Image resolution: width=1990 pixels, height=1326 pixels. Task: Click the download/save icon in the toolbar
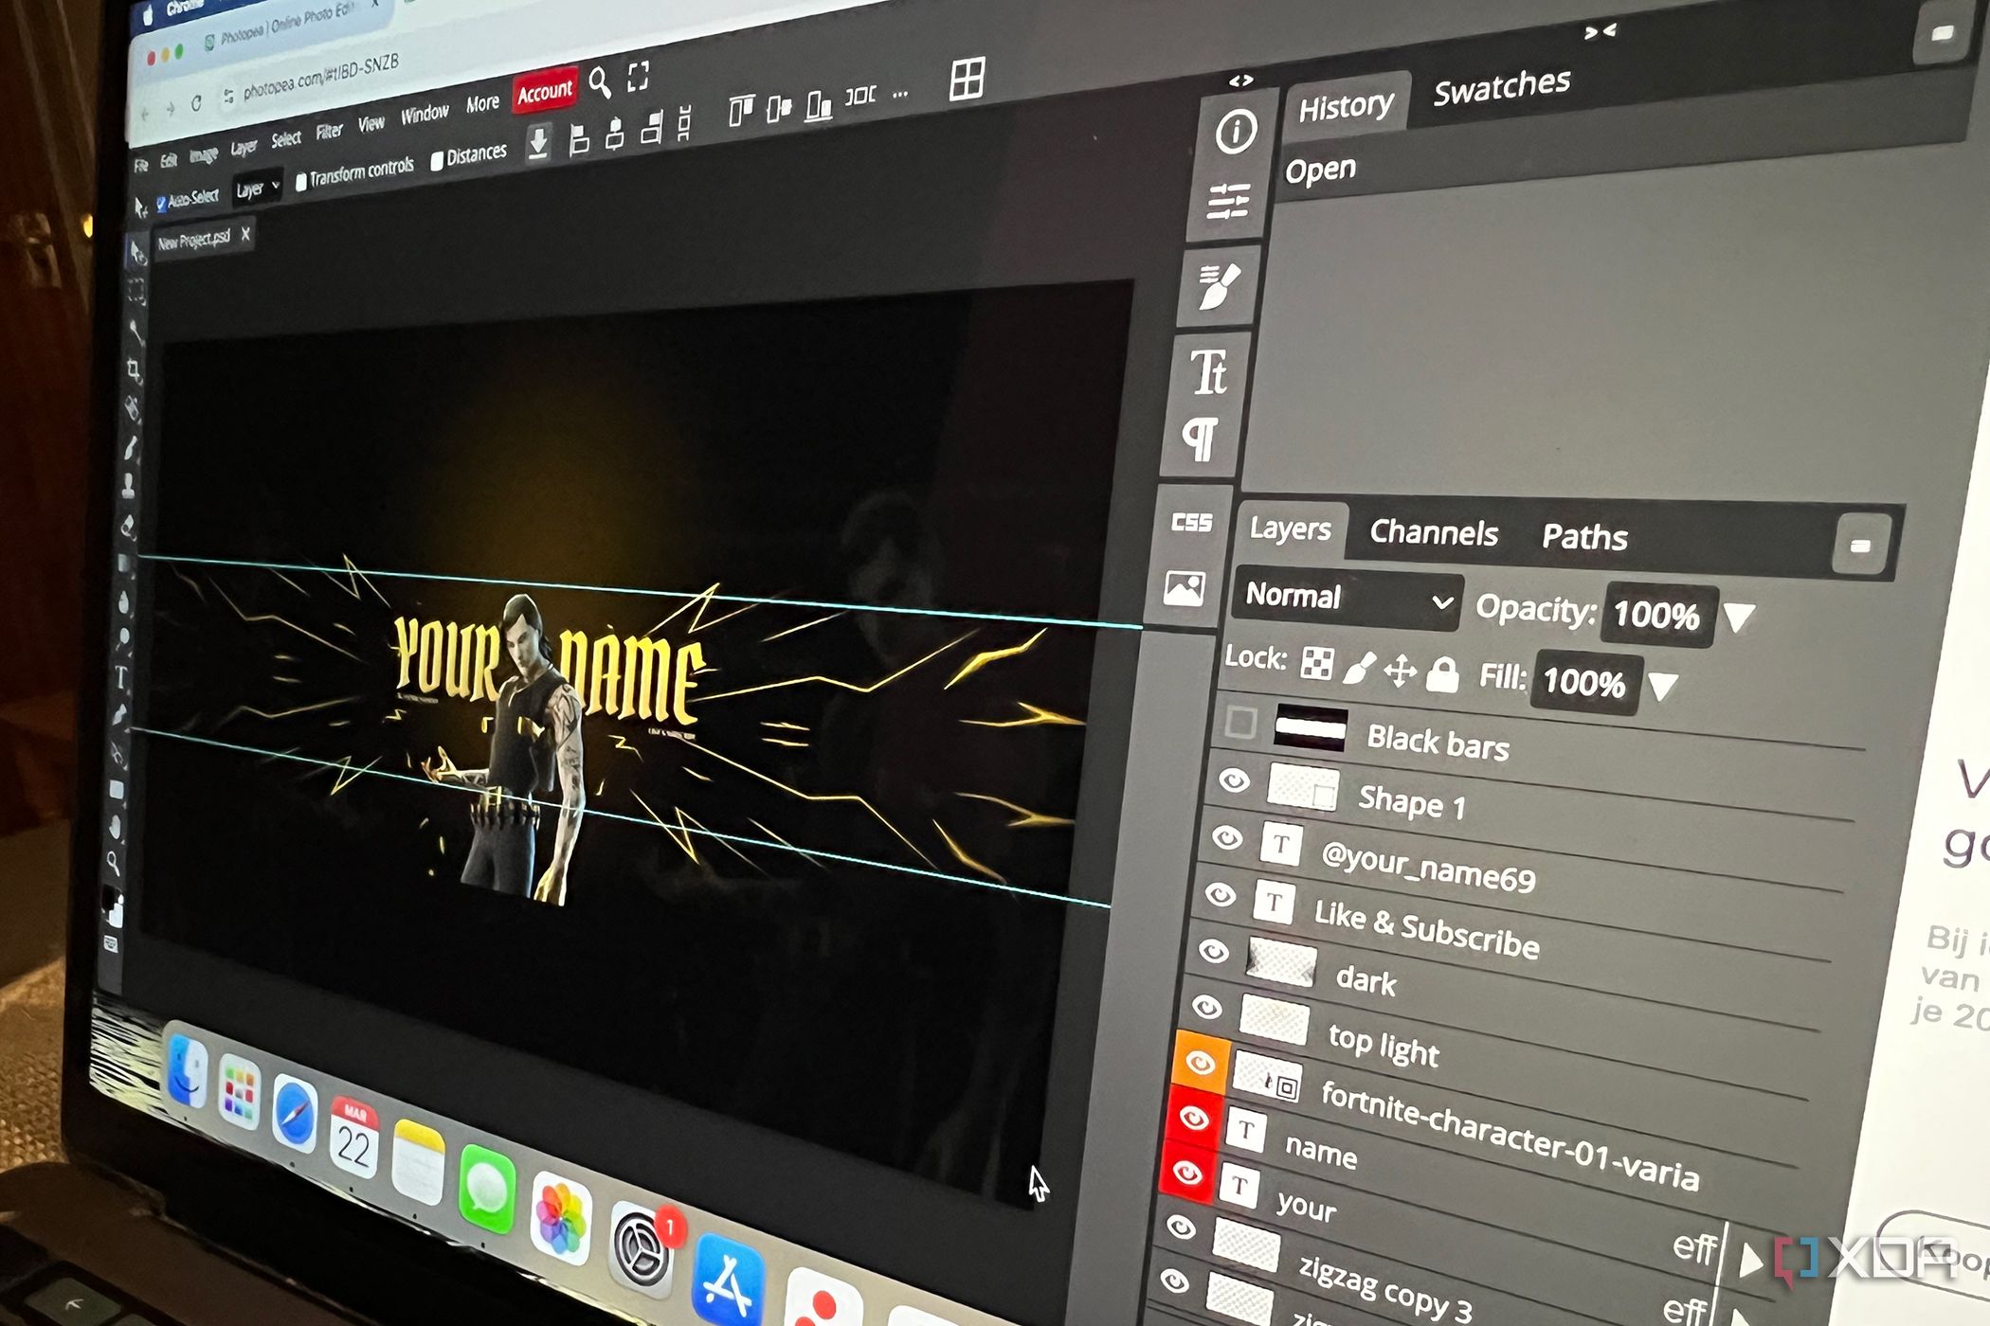coord(538,144)
